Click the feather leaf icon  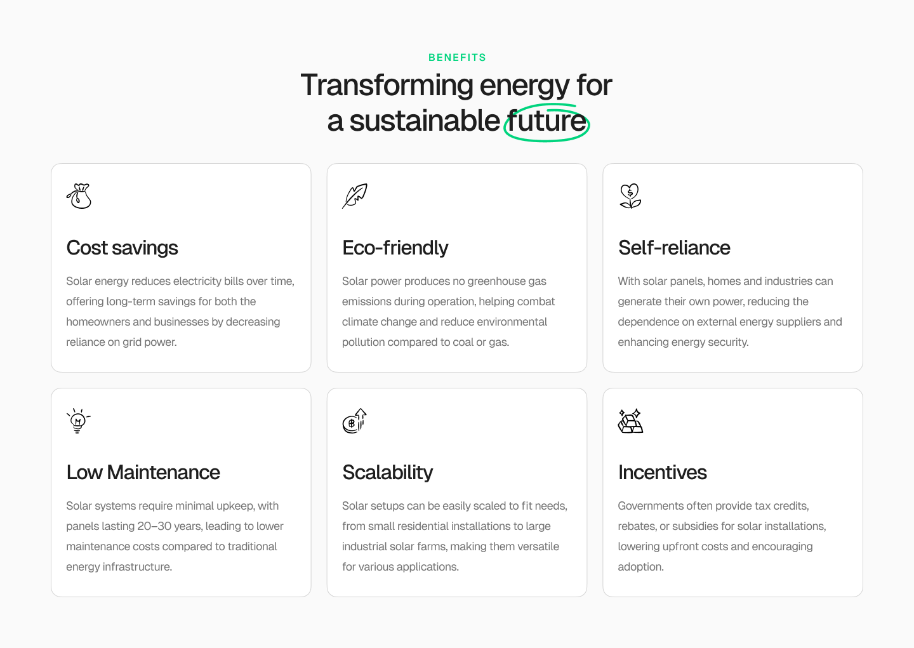pos(355,196)
